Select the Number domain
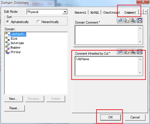The width and height of the screenshot is (150, 124). coord(15,47)
